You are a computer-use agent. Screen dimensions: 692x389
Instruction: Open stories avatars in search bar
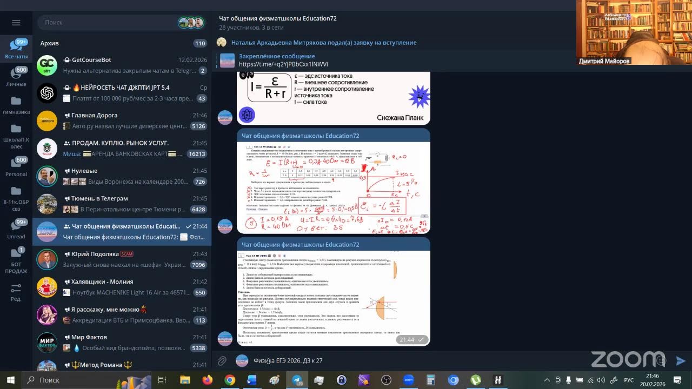point(191,23)
